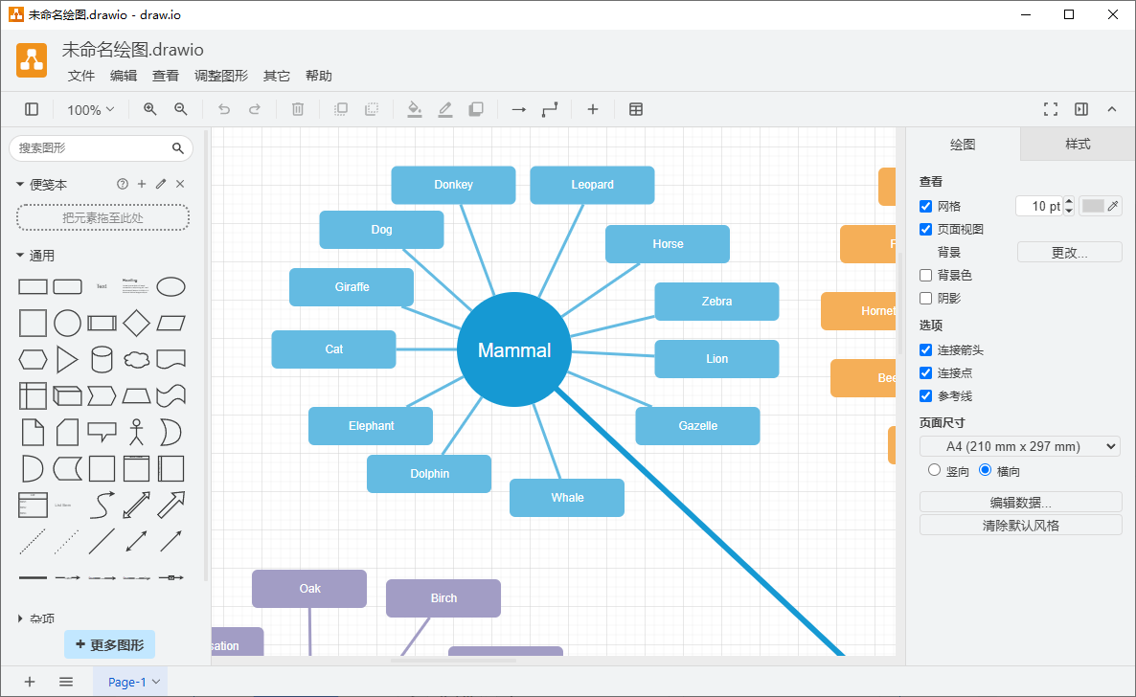Click the Fullscreen icon

[1051, 109]
